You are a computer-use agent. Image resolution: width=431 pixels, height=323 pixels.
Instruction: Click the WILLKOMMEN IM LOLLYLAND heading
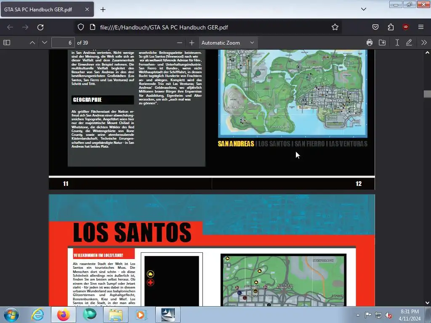[x=98, y=255]
